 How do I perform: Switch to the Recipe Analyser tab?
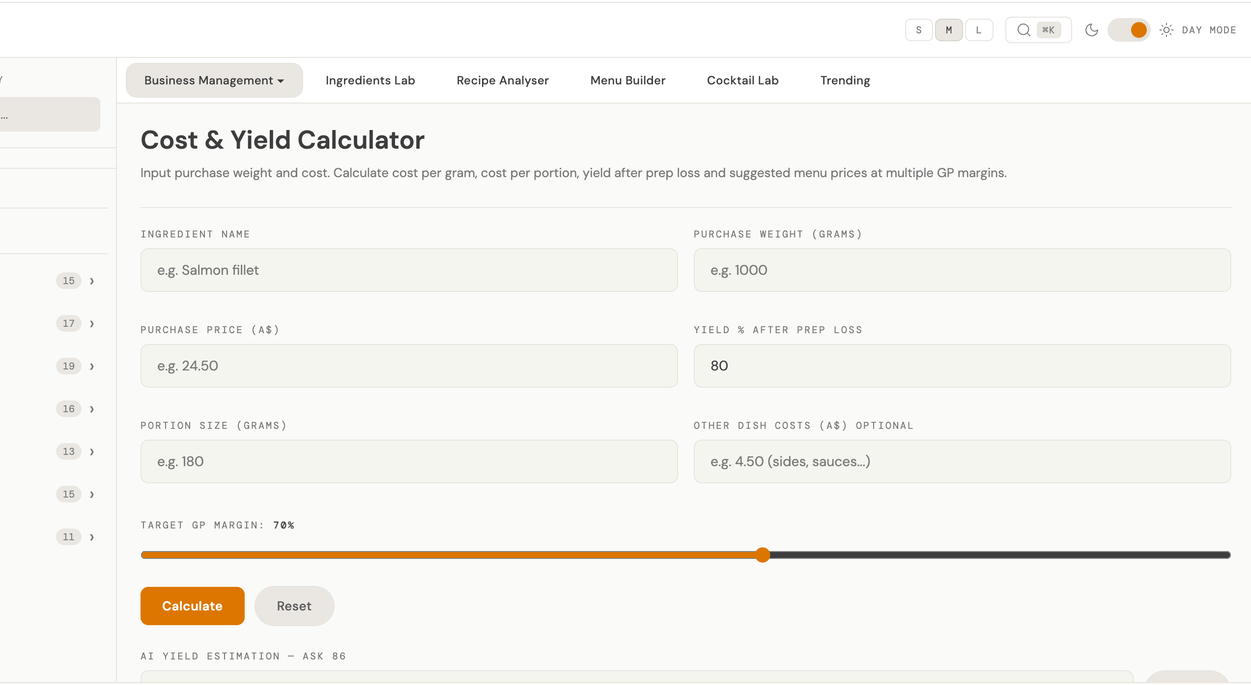pos(503,80)
